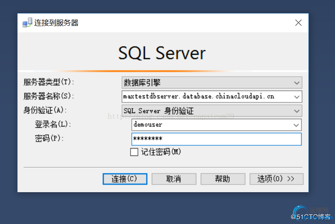The image size is (335, 224).
Task: Enable the 记住密码 checkbox
Action: point(134,152)
